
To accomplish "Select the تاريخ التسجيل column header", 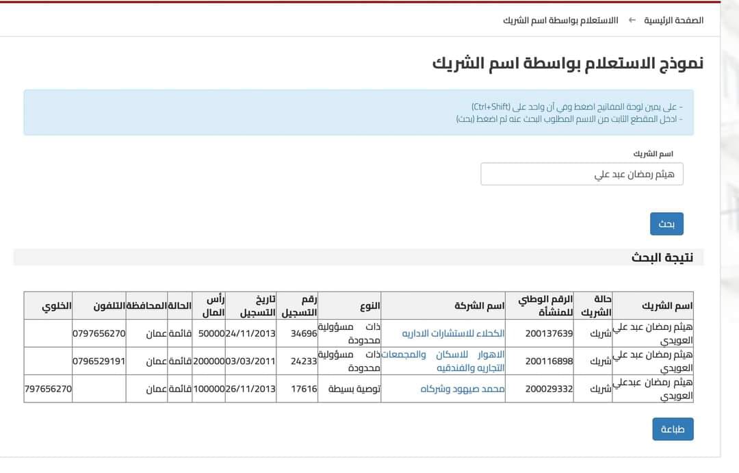I will tap(257, 306).
